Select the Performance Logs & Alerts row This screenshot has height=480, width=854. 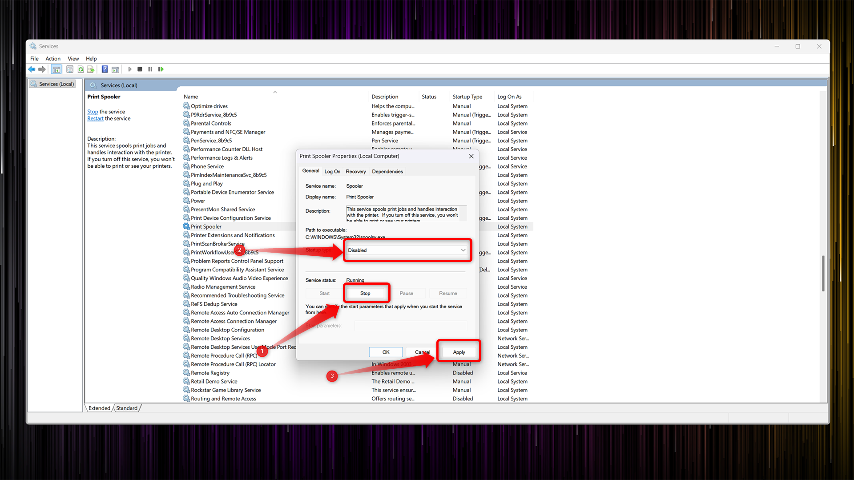click(x=222, y=157)
